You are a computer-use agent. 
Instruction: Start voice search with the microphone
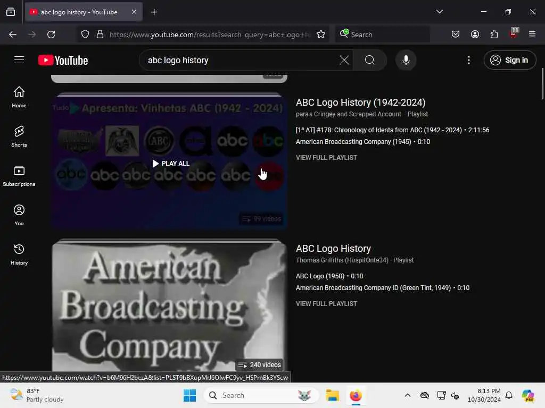point(406,60)
